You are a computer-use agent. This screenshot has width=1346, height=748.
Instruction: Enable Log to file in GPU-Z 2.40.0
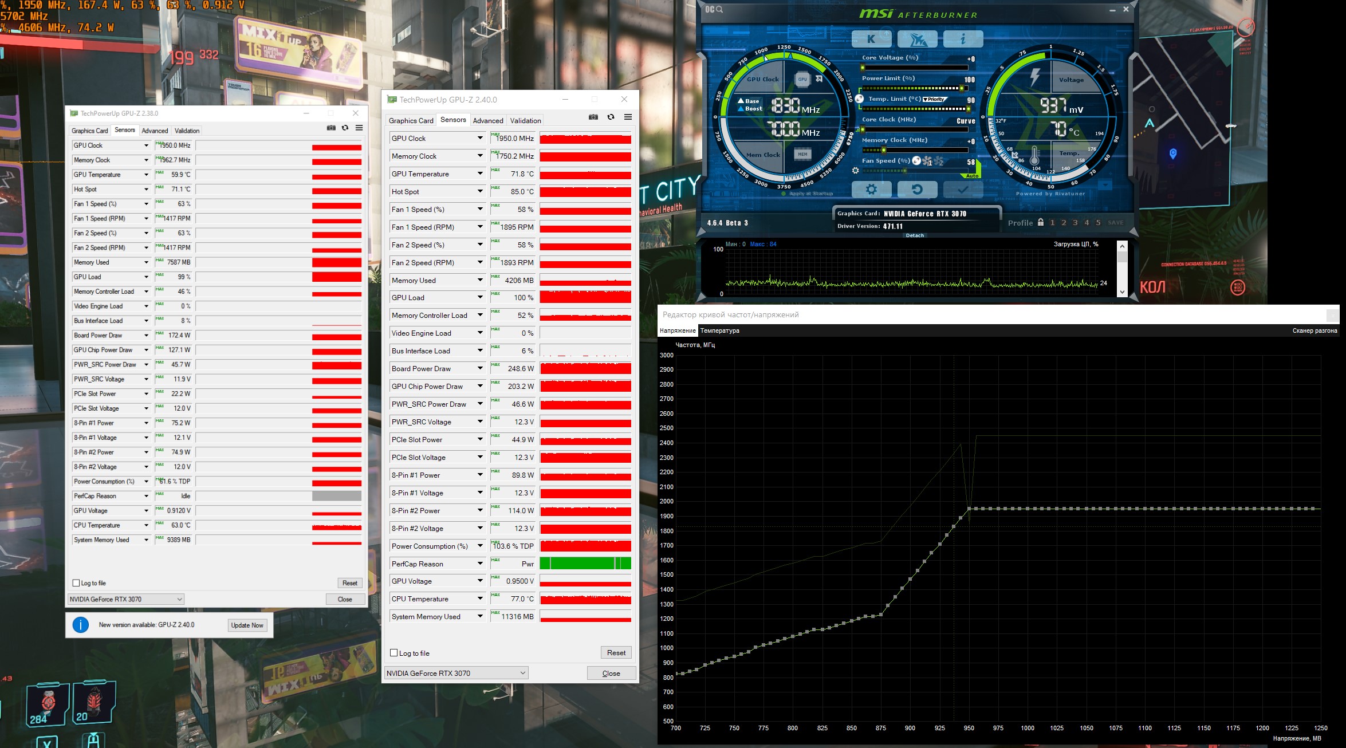click(394, 653)
